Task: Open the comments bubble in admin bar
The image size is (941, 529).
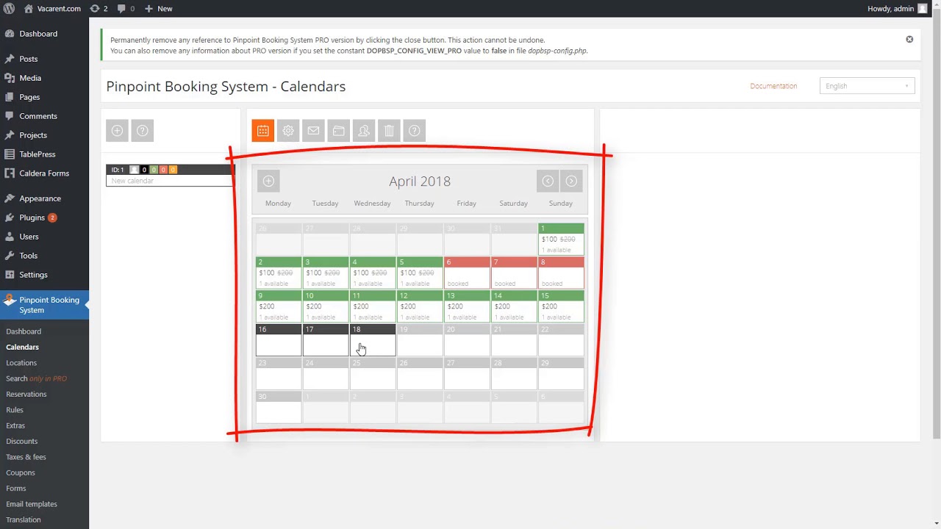Action: [x=126, y=9]
